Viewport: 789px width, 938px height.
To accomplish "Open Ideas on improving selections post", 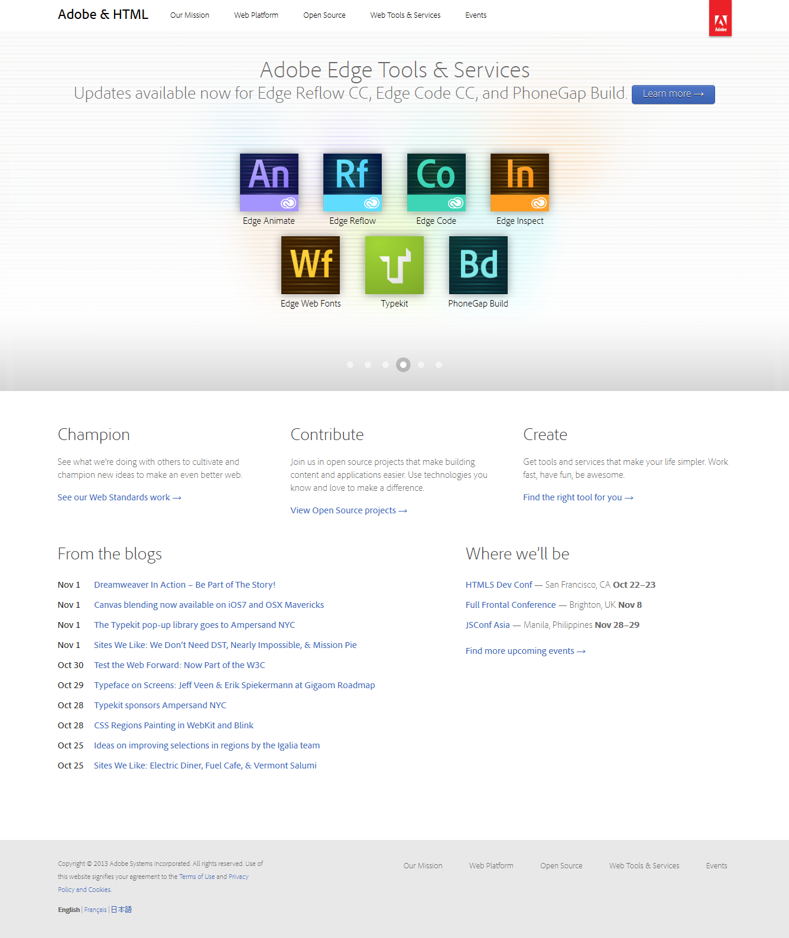I will pyautogui.click(x=207, y=745).
